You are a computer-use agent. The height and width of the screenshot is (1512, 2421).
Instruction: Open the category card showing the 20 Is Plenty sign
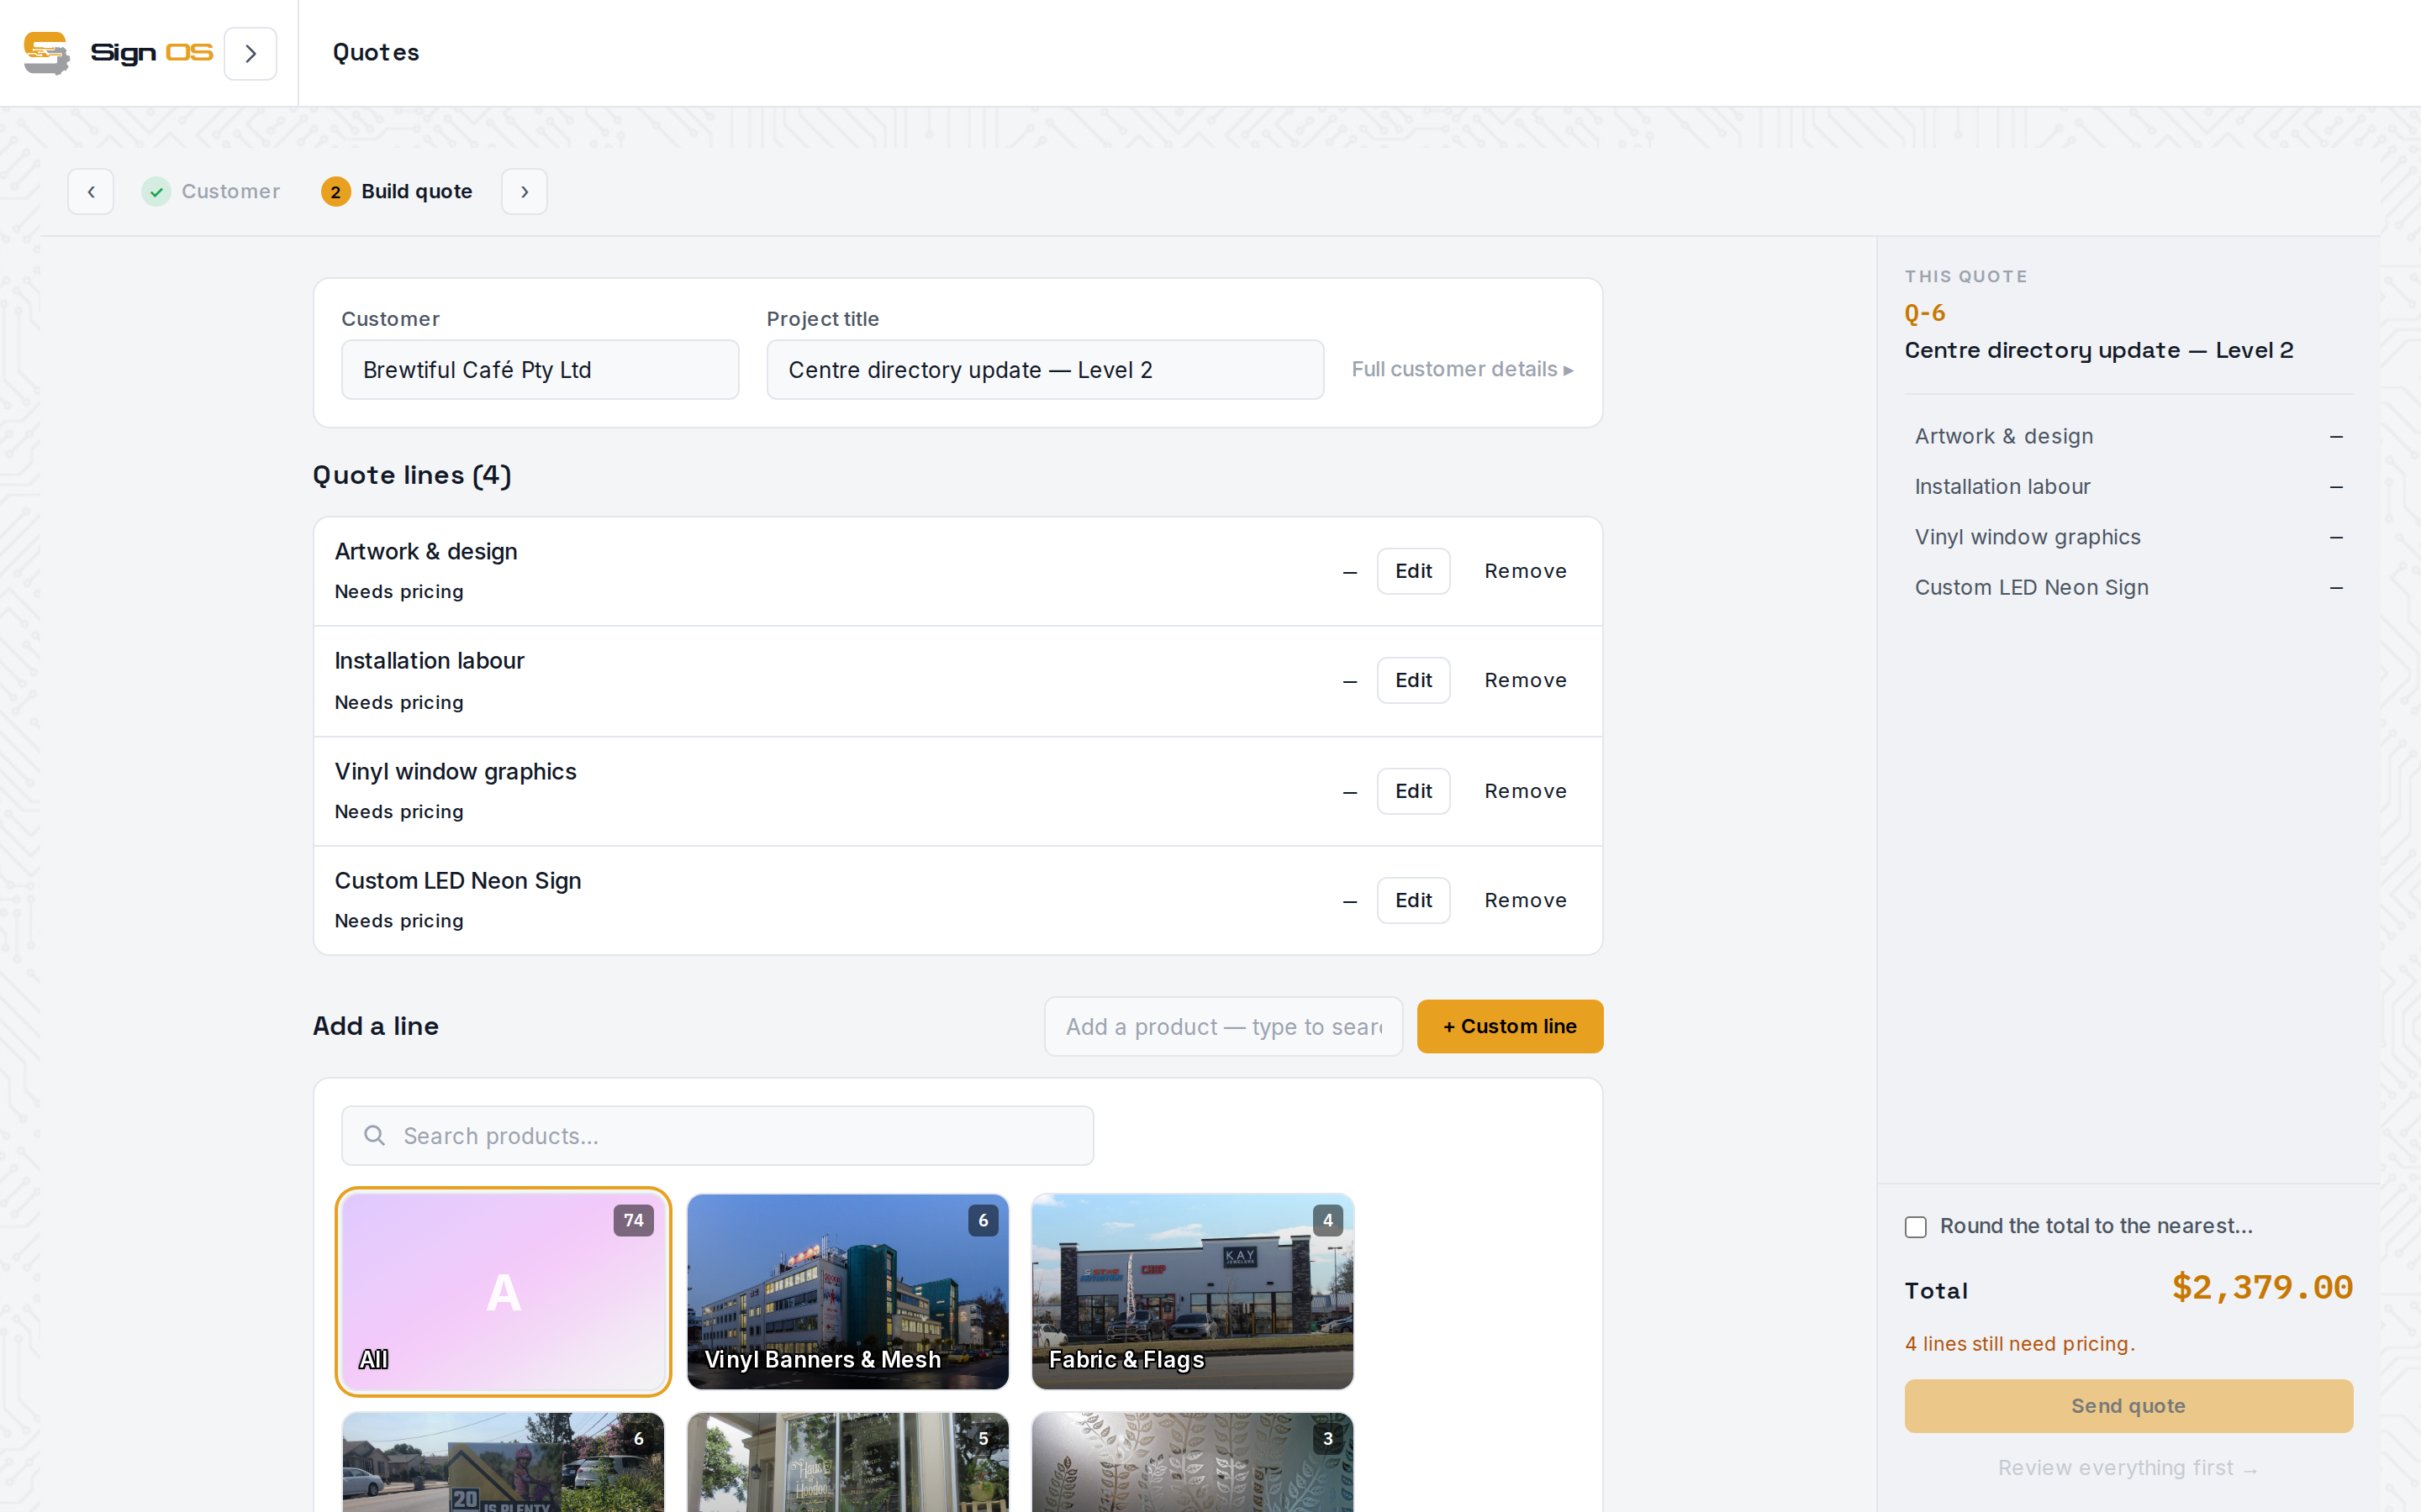[504, 1461]
